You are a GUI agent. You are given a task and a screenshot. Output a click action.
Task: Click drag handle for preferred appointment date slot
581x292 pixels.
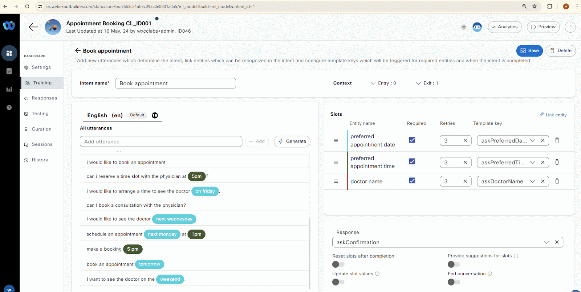click(336, 141)
